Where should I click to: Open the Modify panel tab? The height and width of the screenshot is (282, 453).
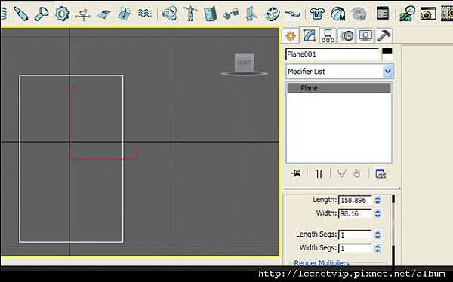tap(309, 36)
